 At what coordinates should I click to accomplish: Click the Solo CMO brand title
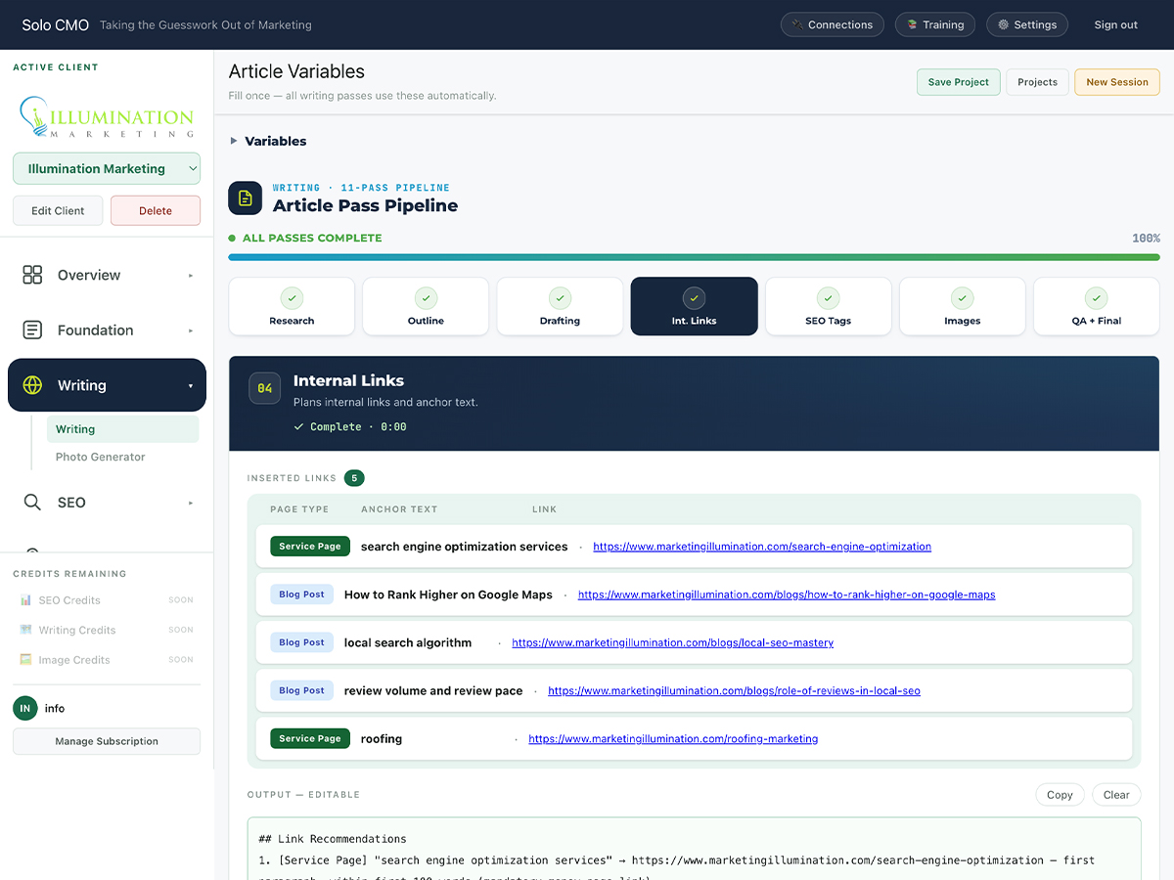[x=56, y=24]
